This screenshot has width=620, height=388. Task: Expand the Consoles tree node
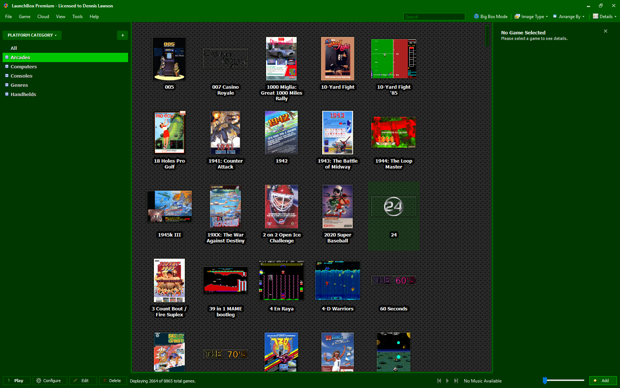point(7,76)
